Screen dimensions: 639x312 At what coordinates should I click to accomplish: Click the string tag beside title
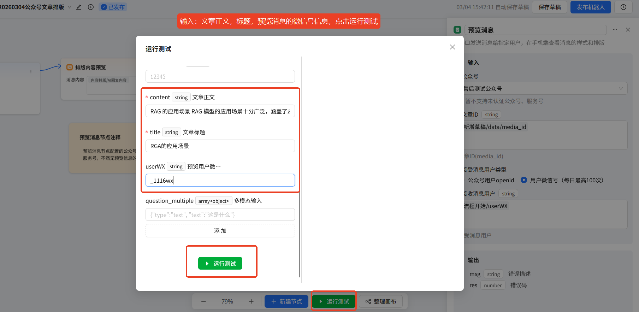pyautogui.click(x=171, y=132)
